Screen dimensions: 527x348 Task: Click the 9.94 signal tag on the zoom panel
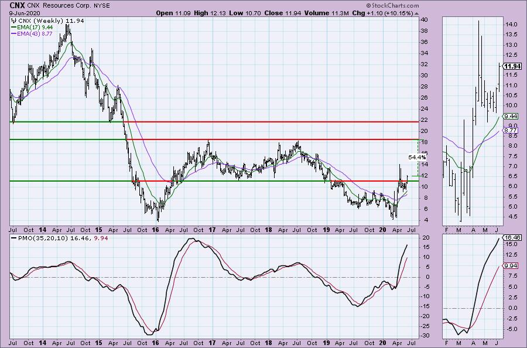pos(510,266)
